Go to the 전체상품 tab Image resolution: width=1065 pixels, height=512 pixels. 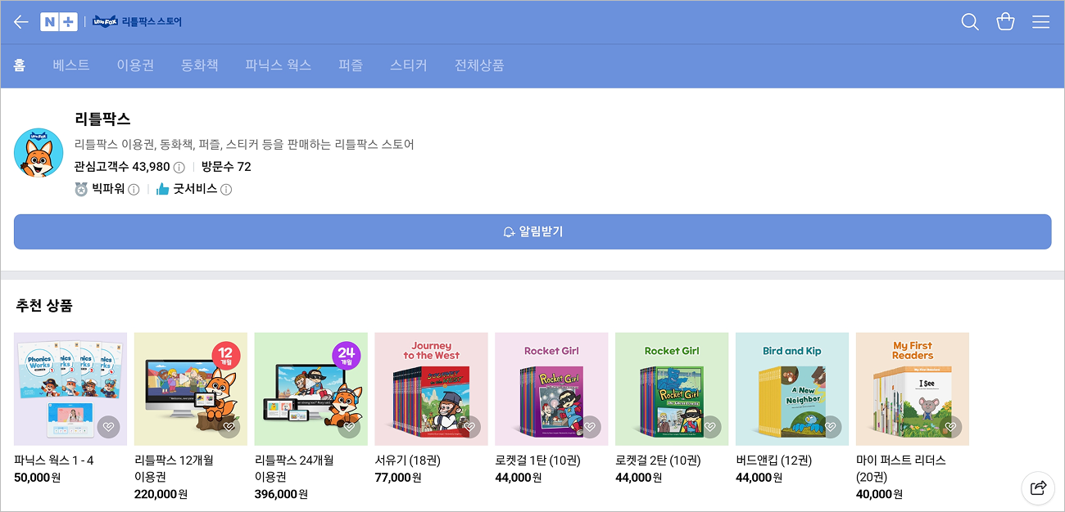tap(479, 65)
